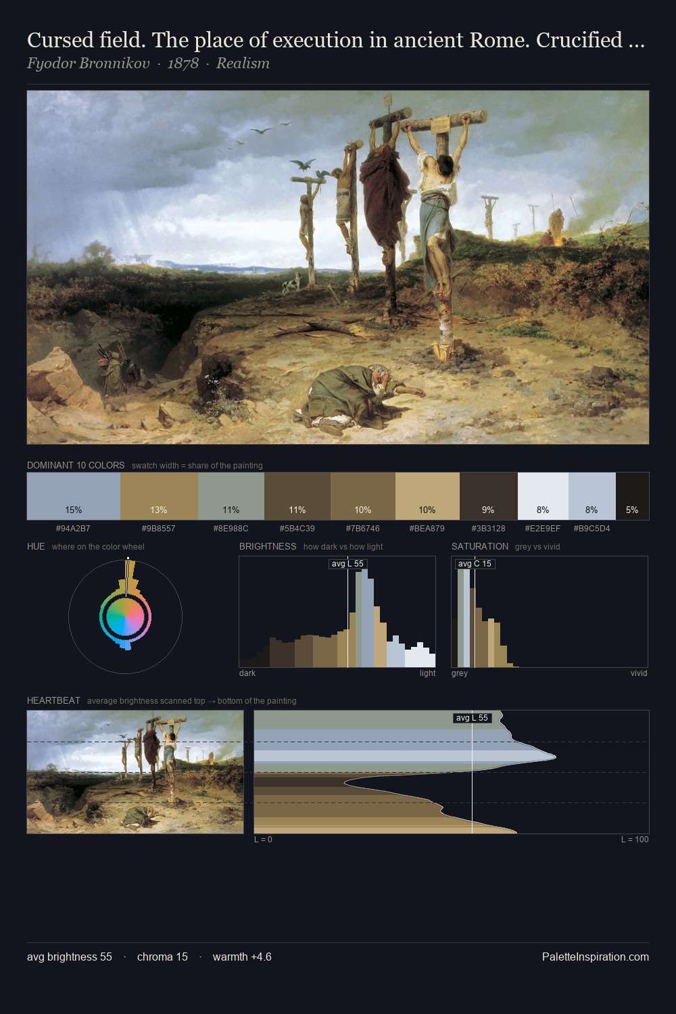Click the HUE section heading
This screenshot has width=676, height=1014.
[36, 546]
